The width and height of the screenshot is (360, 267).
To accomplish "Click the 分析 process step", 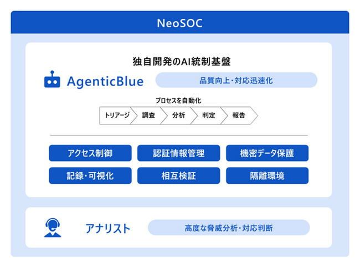I will coord(179,115).
